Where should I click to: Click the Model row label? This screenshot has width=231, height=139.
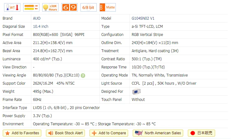click(106, 18)
